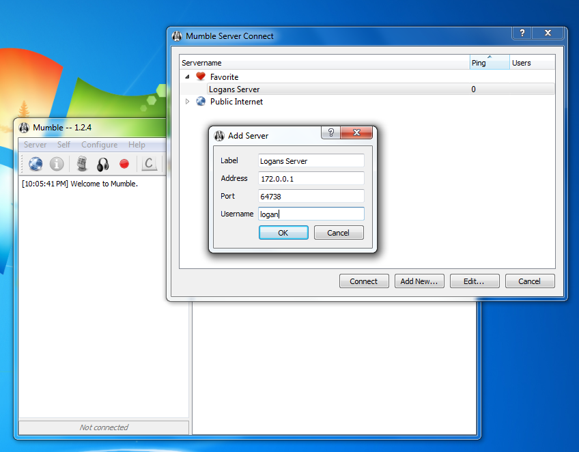Click the Not connected status bar text

104,427
